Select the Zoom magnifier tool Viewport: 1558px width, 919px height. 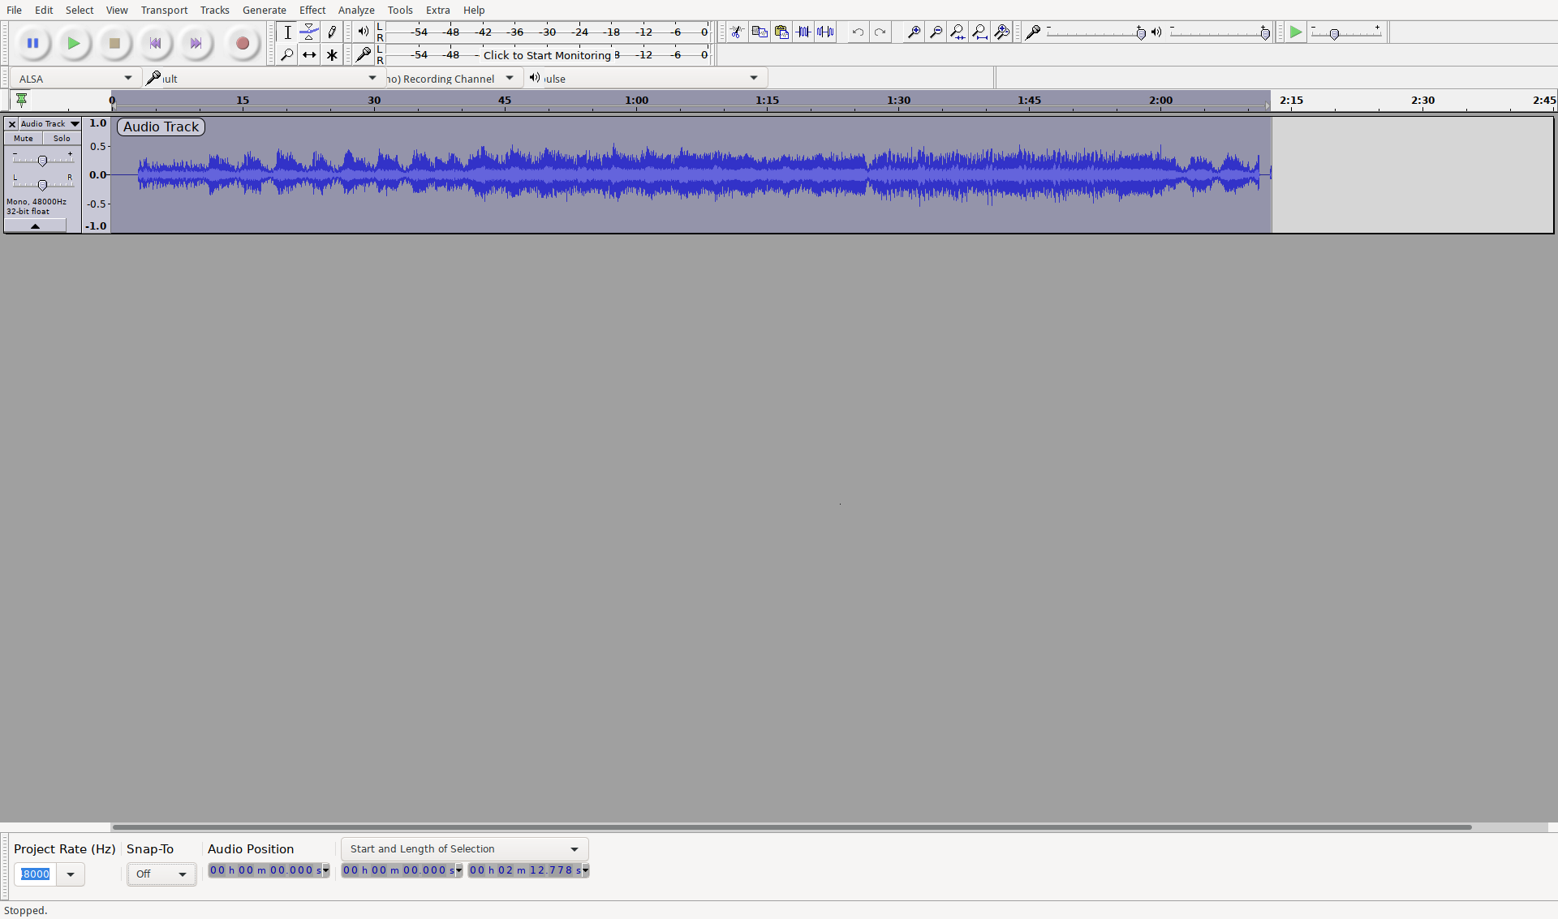pos(287,55)
